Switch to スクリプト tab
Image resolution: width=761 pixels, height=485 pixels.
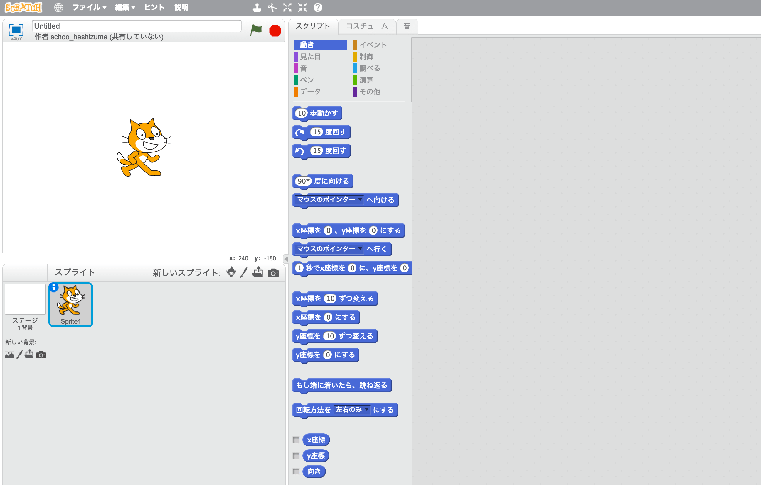click(x=313, y=26)
